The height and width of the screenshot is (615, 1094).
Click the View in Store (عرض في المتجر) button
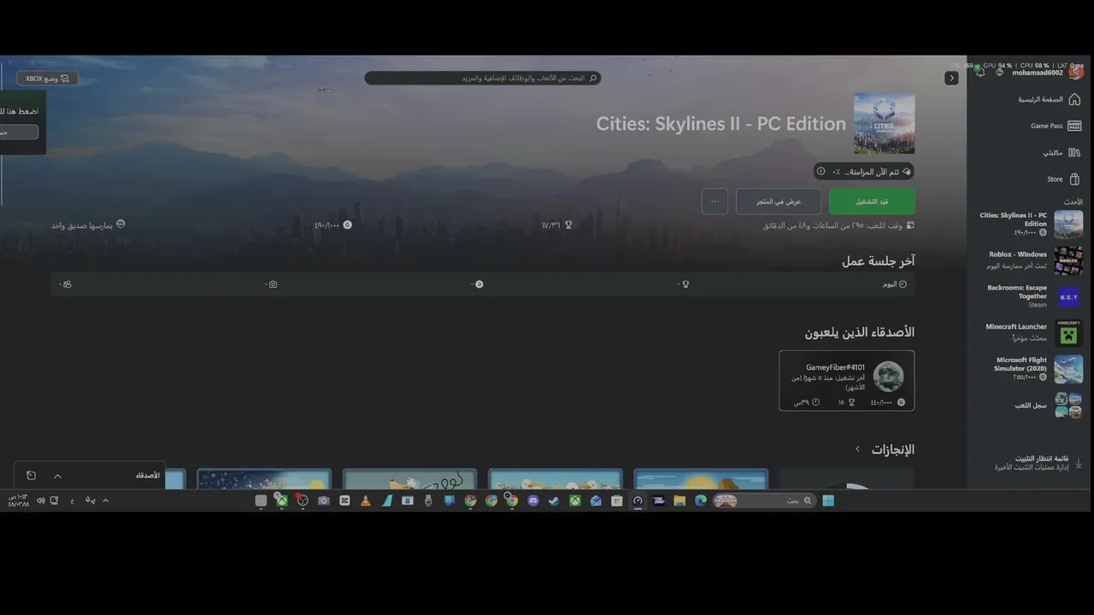779,202
